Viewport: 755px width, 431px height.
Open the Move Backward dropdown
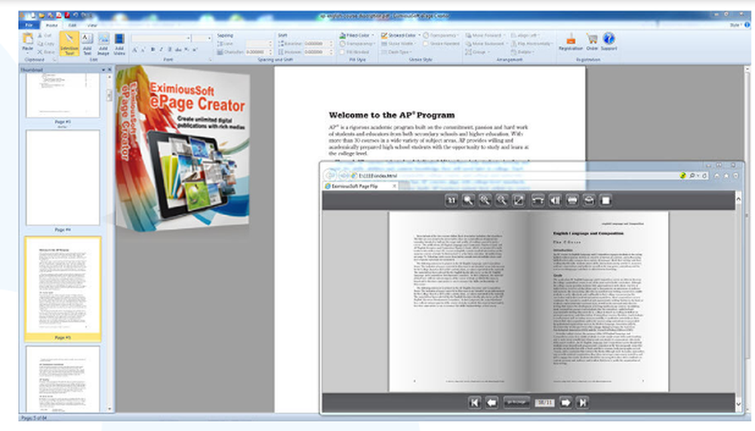486,43
